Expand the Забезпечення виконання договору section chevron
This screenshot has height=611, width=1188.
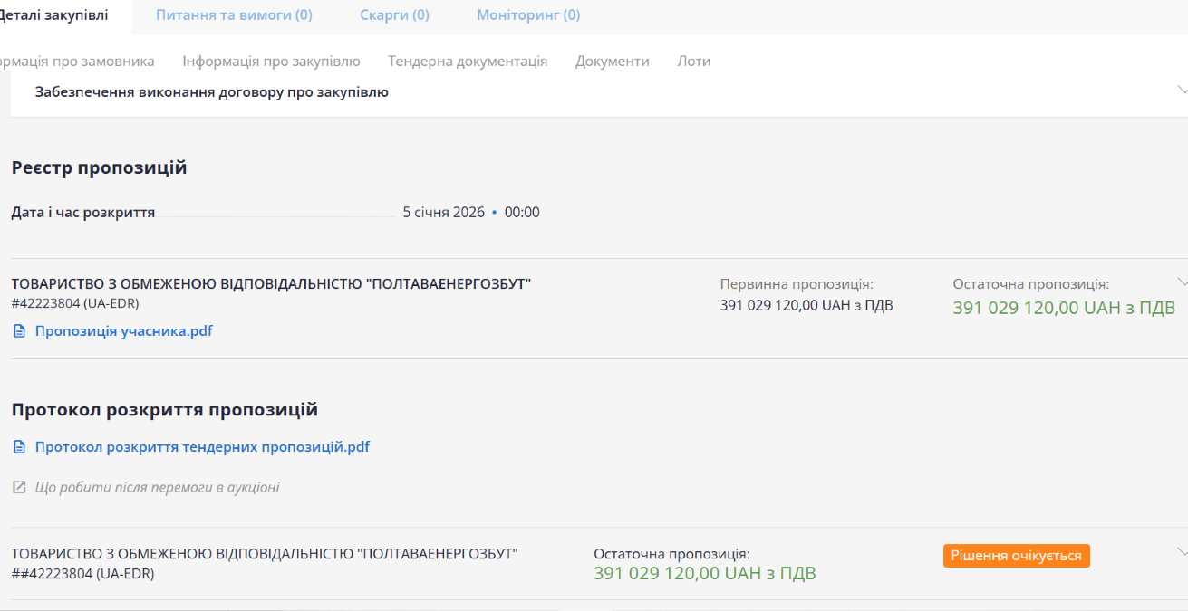[1181, 91]
